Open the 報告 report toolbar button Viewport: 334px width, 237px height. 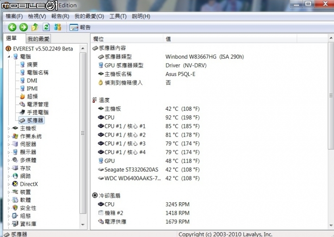pos(80,27)
